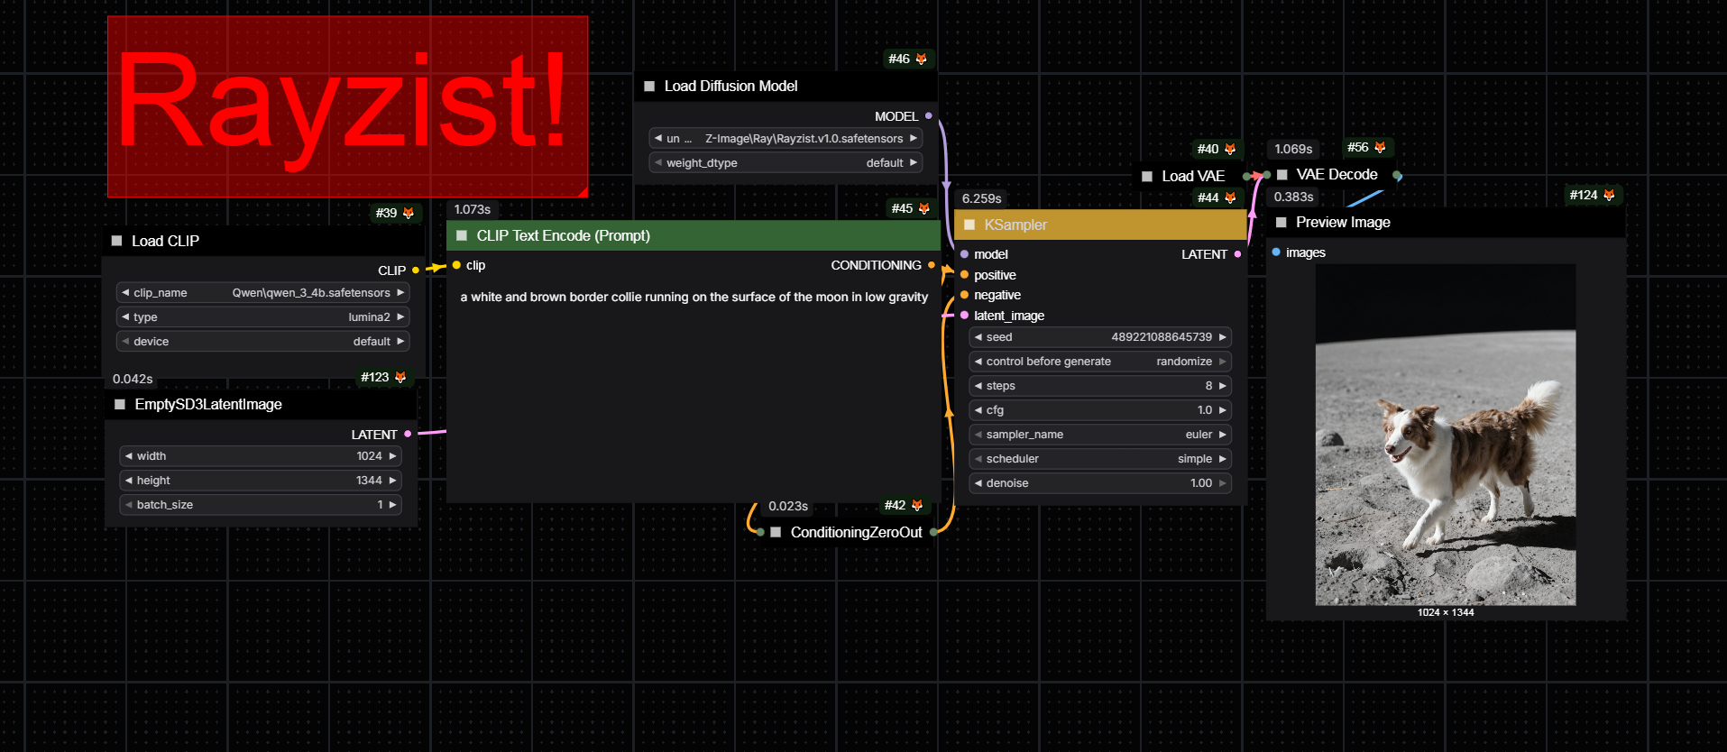The width and height of the screenshot is (1727, 752).
Task: Toggle collapse on the Load CLIP node
Action: point(116,241)
